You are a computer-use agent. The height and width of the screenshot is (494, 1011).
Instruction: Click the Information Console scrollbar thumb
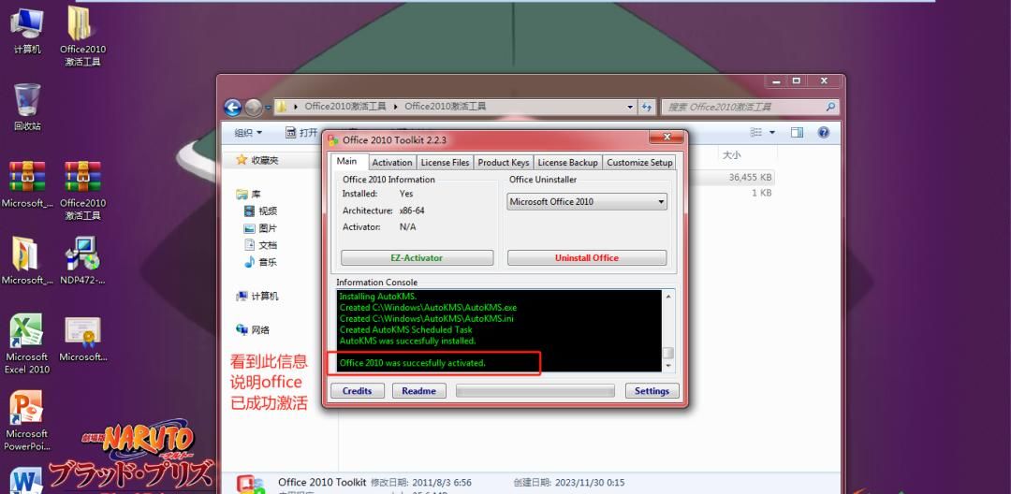(x=668, y=353)
